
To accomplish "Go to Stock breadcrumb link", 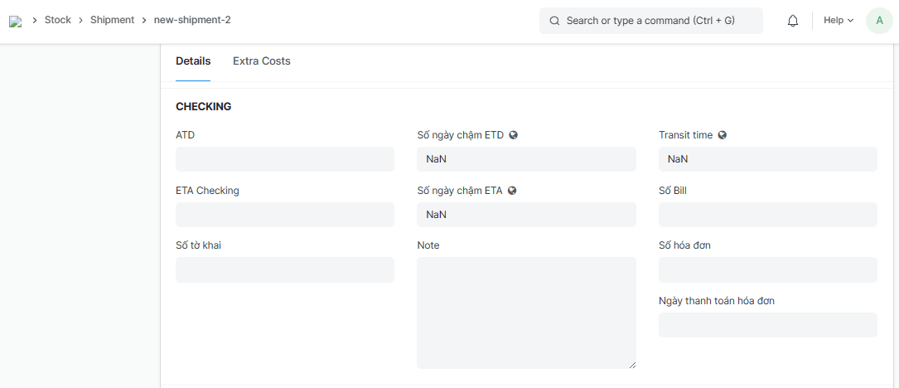I will pos(58,20).
